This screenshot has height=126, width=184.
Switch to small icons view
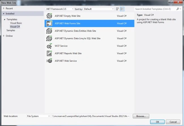coord(117,9)
